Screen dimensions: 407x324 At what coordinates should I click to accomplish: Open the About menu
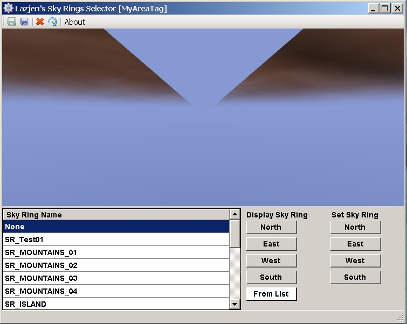tap(75, 22)
